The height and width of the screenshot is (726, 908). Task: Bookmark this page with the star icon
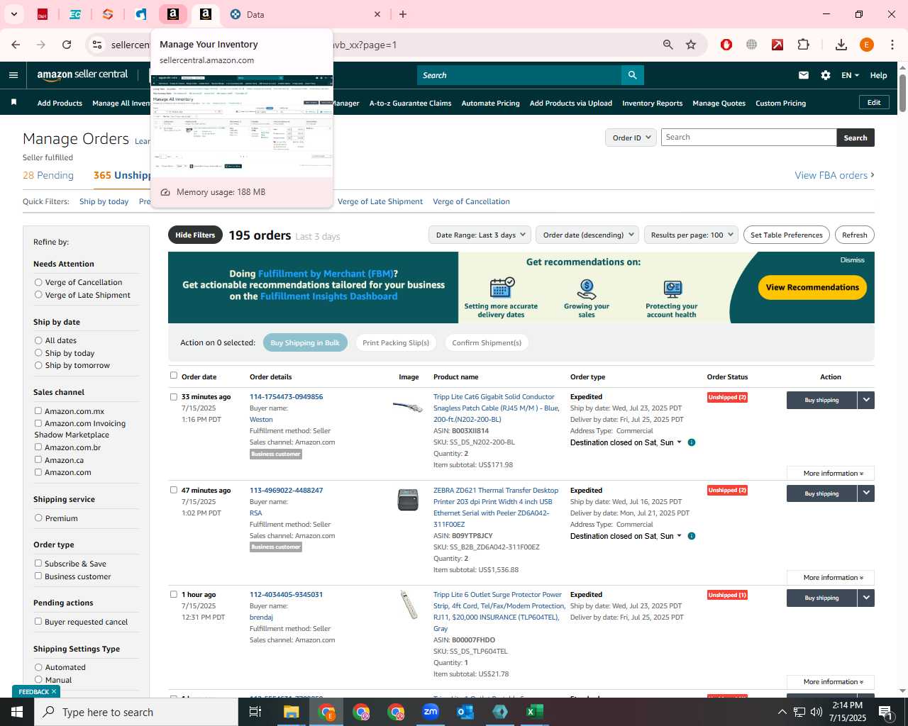pyautogui.click(x=691, y=45)
